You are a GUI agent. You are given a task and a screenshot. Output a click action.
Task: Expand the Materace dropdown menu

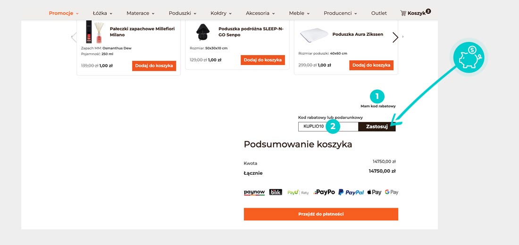coord(140,13)
